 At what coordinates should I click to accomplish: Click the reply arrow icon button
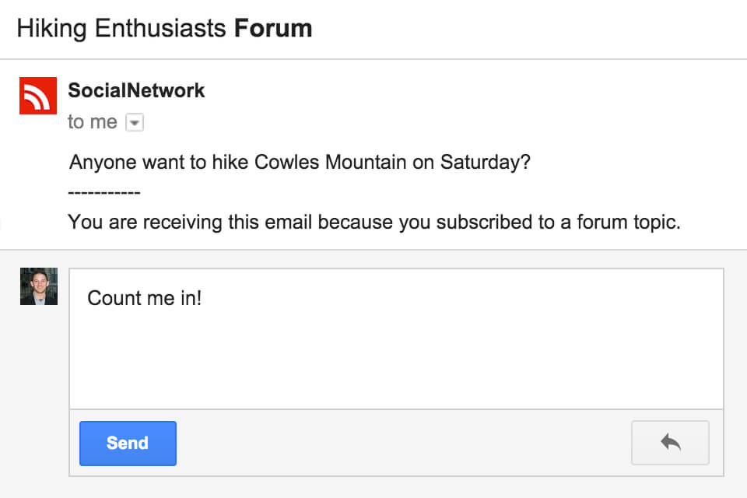point(670,443)
